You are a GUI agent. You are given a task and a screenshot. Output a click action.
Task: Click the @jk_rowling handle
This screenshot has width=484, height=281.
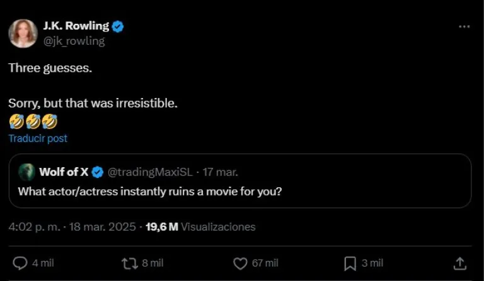[x=74, y=41]
